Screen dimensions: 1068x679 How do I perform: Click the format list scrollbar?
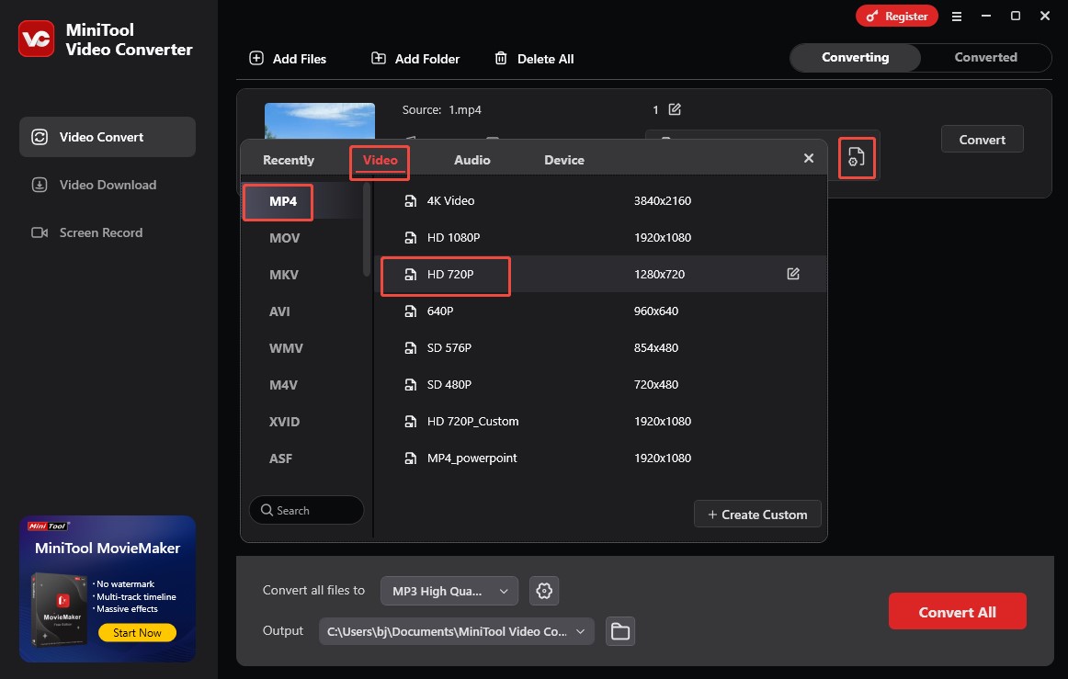point(367,230)
